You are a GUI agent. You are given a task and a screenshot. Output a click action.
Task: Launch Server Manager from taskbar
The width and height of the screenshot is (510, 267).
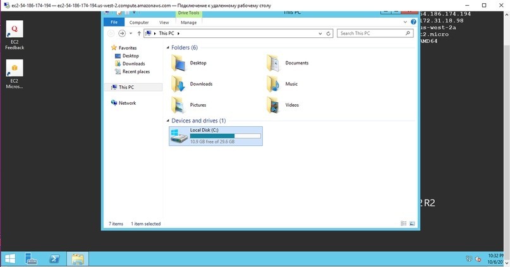[x=31, y=259]
